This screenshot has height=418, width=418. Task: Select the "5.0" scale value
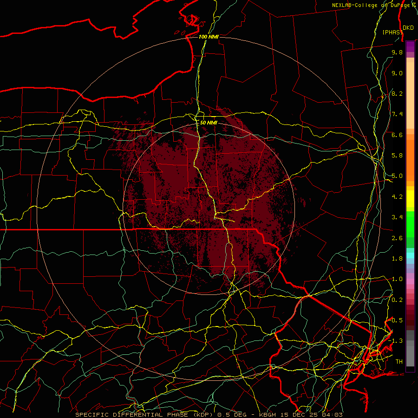(x=397, y=176)
